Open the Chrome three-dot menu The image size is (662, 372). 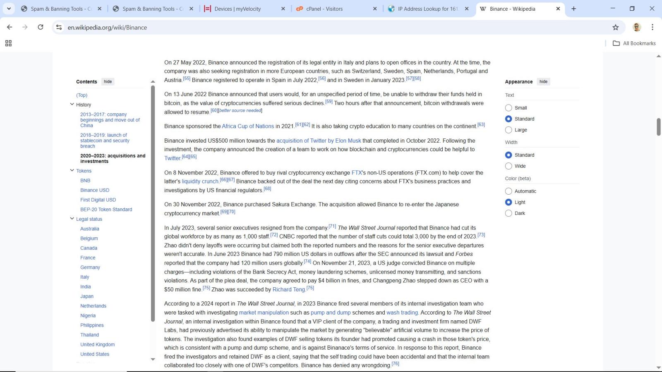(x=652, y=27)
